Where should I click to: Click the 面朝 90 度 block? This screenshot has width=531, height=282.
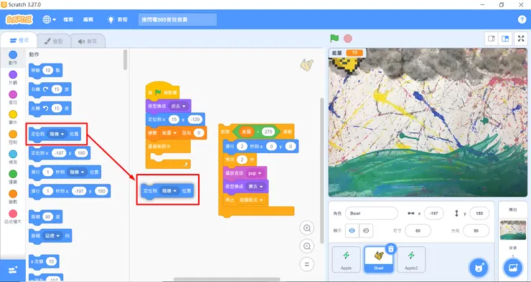tap(46, 216)
